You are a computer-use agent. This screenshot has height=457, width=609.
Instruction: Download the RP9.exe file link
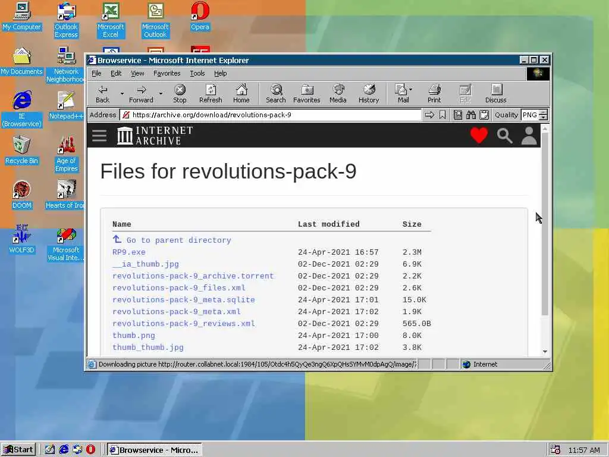click(128, 252)
